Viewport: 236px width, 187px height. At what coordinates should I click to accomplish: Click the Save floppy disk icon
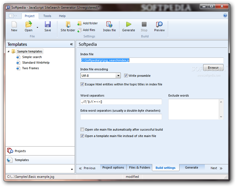(x=48, y=24)
